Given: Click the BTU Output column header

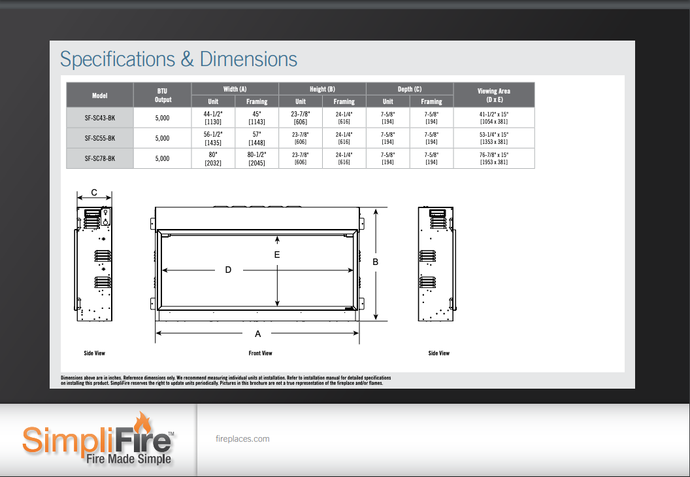Looking at the screenshot, I should pyautogui.click(x=162, y=95).
